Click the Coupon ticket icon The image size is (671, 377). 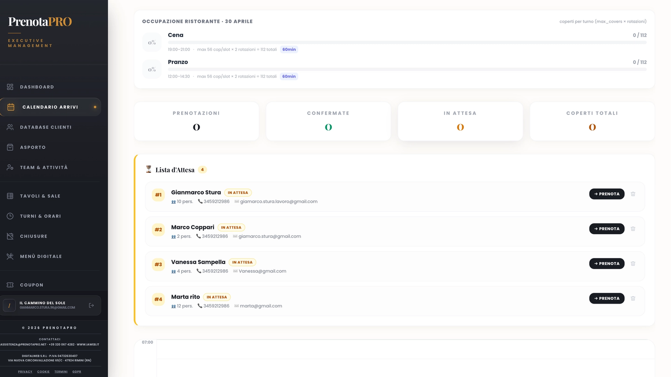point(10,285)
